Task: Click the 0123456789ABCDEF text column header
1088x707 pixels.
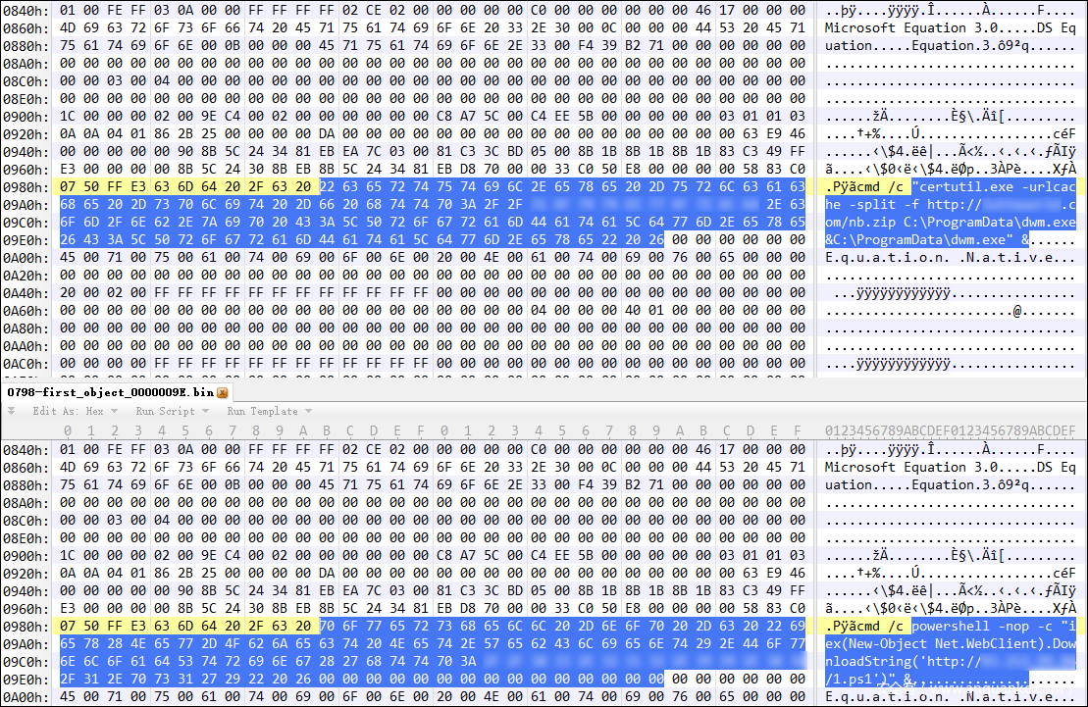Action: tap(950, 430)
